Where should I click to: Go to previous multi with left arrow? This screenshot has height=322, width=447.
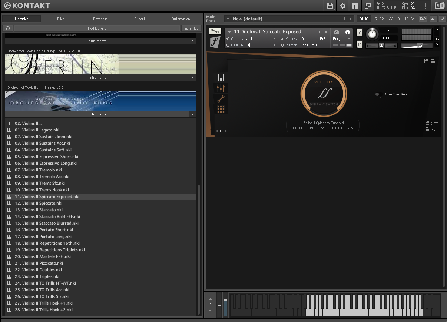click(x=344, y=19)
